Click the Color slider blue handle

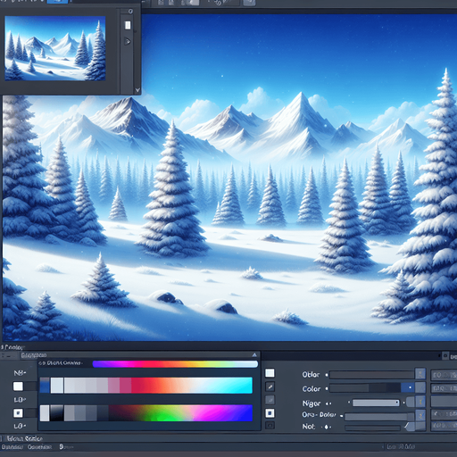click(x=407, y=387)
